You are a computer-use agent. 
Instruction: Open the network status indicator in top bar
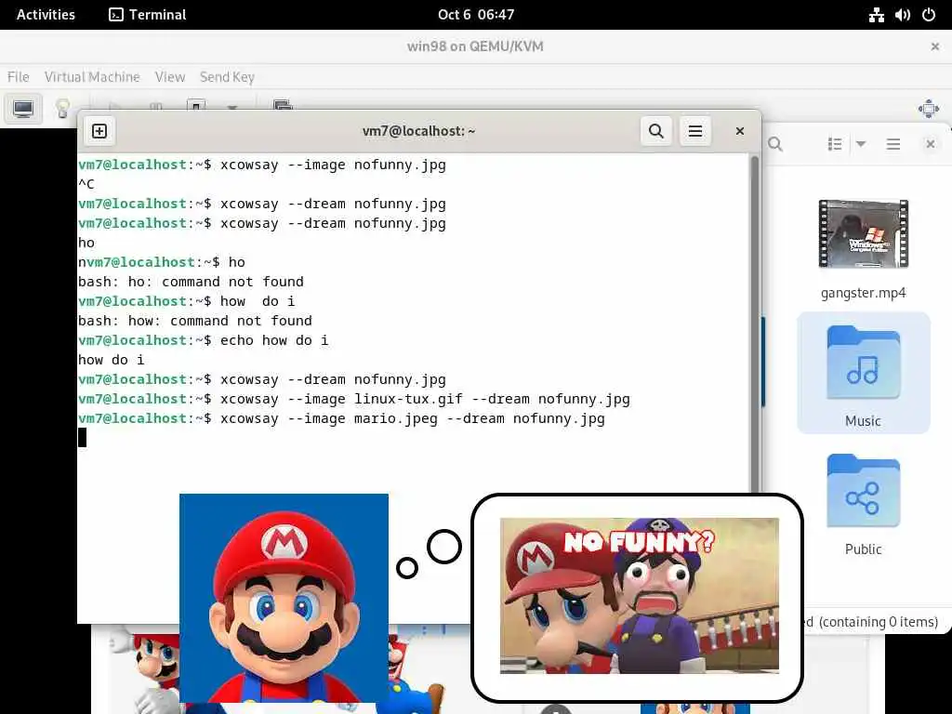[876, 15]
